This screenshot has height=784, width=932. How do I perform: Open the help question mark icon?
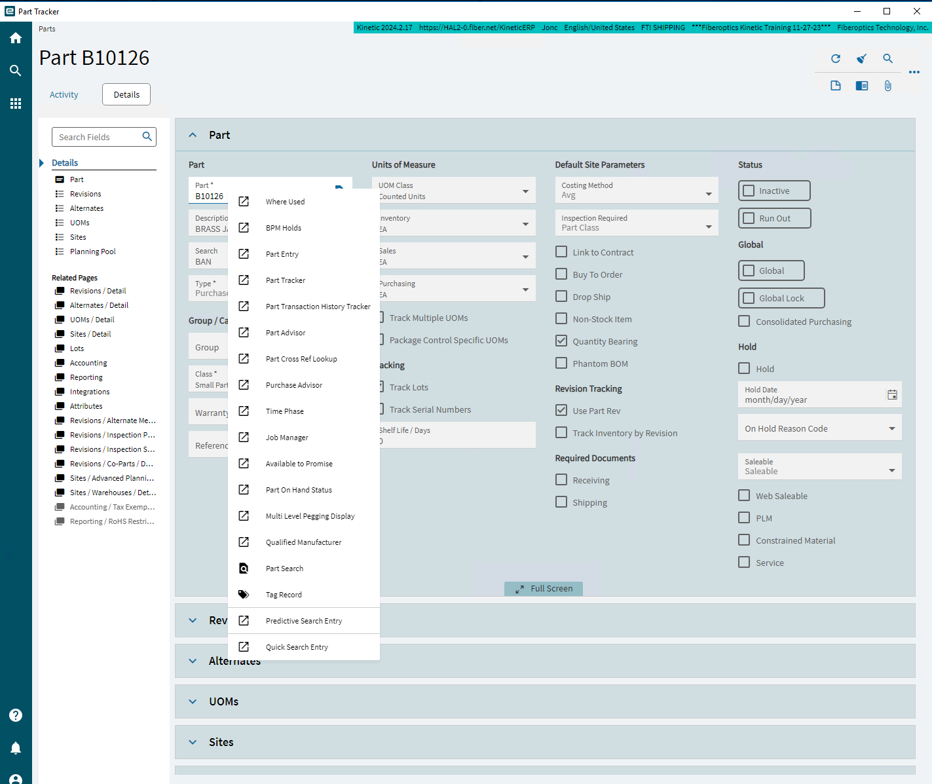tap(16, 715)
